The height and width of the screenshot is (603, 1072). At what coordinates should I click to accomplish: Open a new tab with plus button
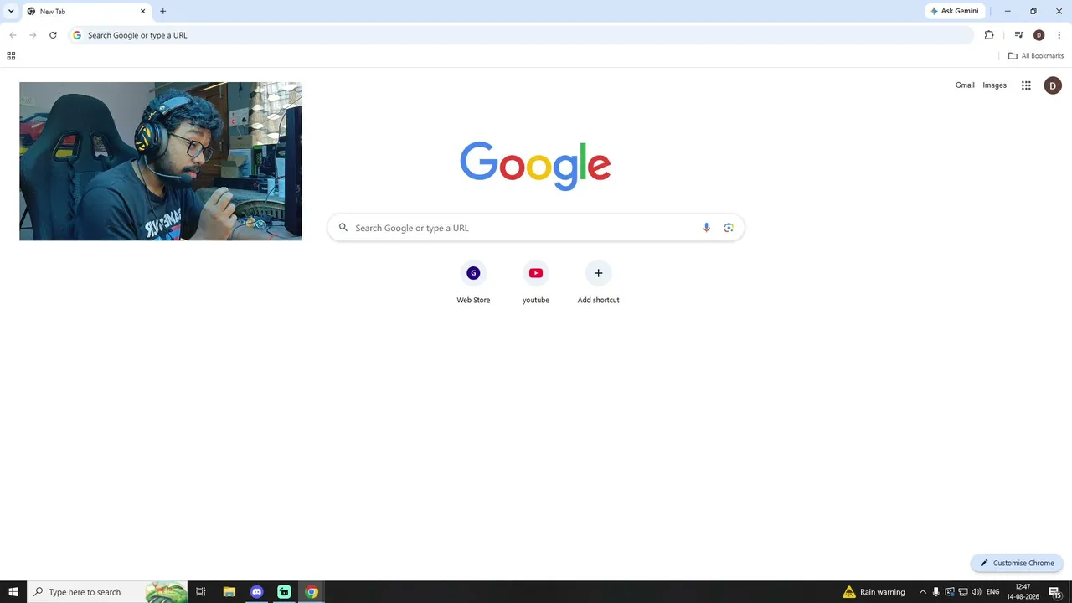coord(162,12)
